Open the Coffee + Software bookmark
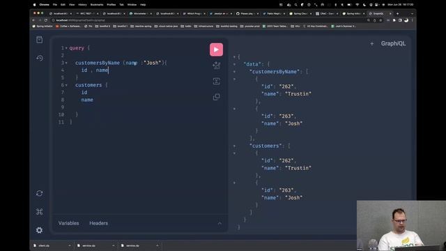The height and width of the screenshot is (251, 446). (x=68, y=26)
